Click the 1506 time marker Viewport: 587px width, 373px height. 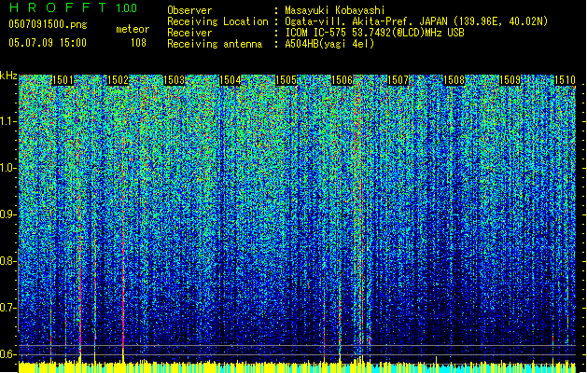point(342,80)
